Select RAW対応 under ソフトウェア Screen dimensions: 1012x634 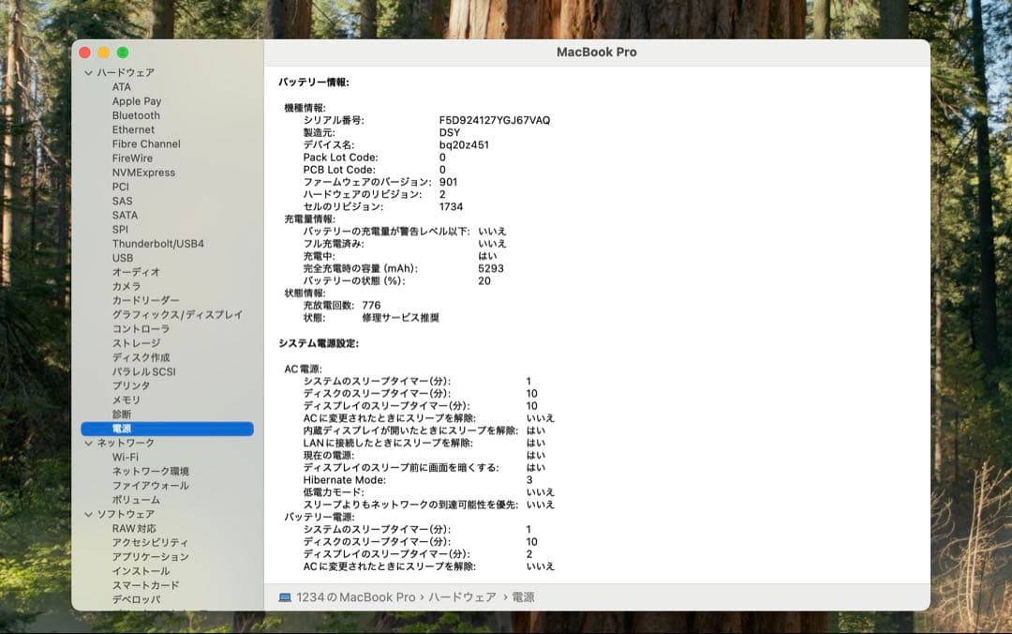point(134,528)
